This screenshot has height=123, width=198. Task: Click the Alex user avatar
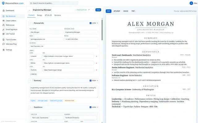191,3
